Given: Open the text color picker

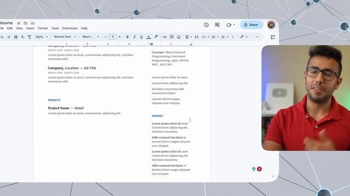Looking at the screenshot, I should [x=149, y=37].
